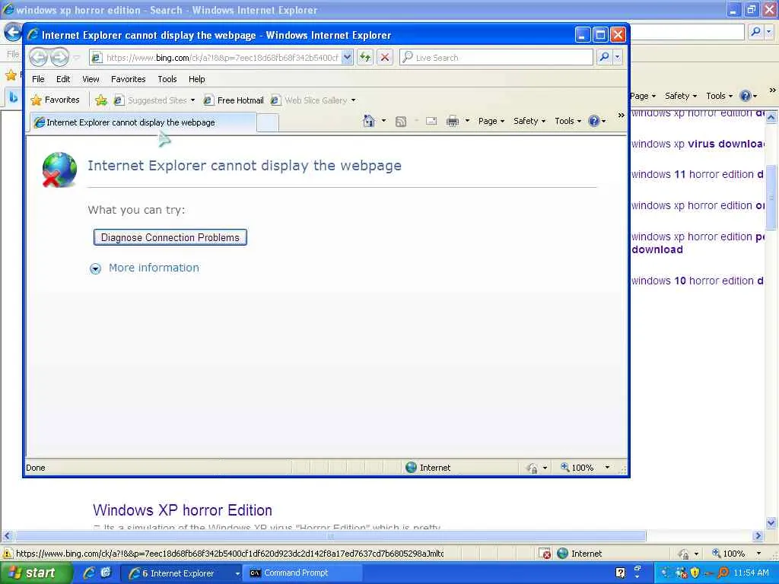Launch Internet Explorer from the Quick Launch icon

tap(90, 573)
